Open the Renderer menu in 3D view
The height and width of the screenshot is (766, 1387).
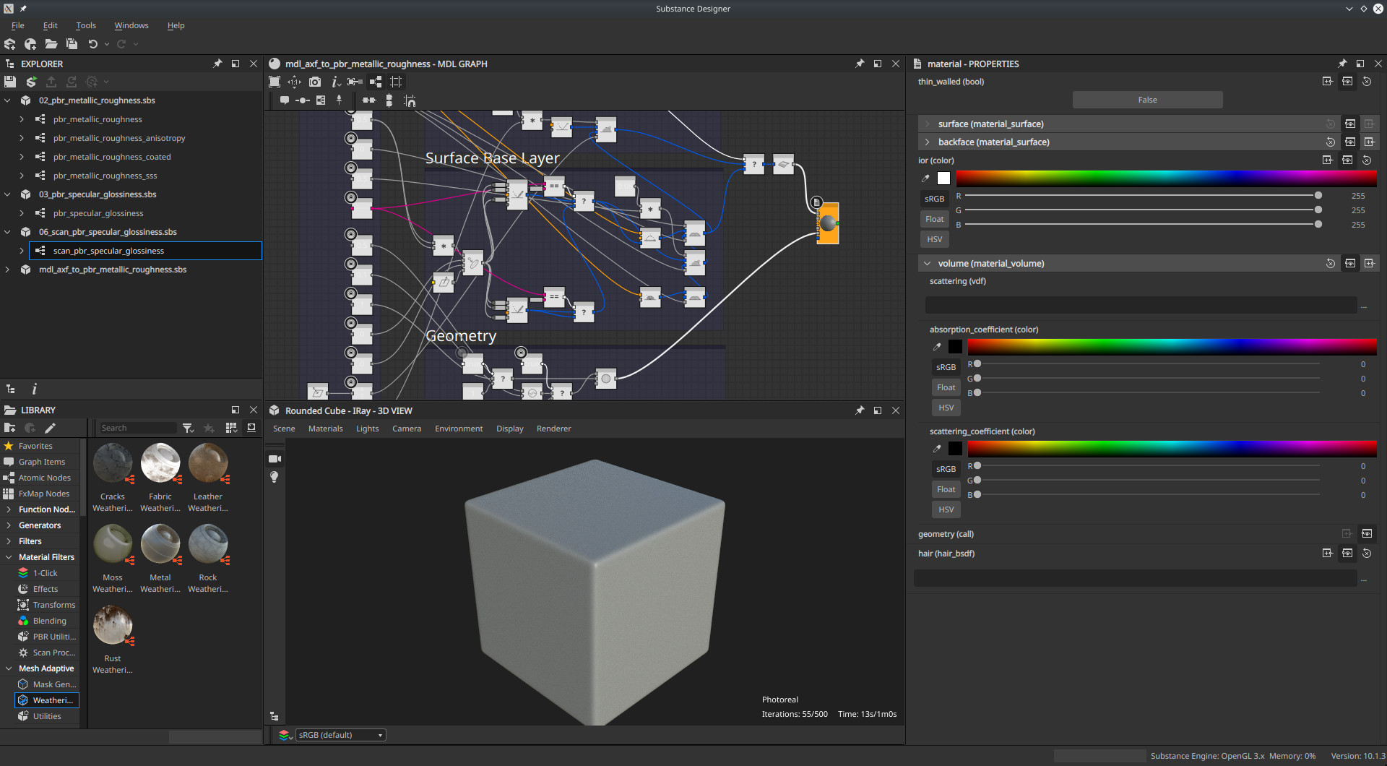554,429
